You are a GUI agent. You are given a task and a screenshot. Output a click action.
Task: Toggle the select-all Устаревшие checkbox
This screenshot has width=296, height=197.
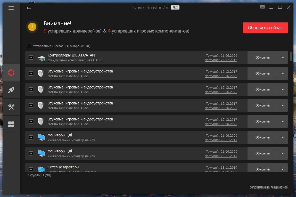pos(29,46)
